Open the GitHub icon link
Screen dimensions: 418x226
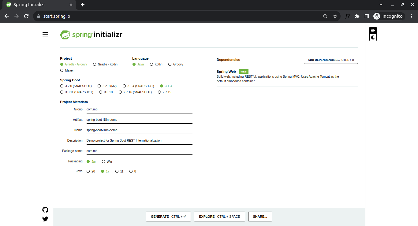[x=45, y=210]
